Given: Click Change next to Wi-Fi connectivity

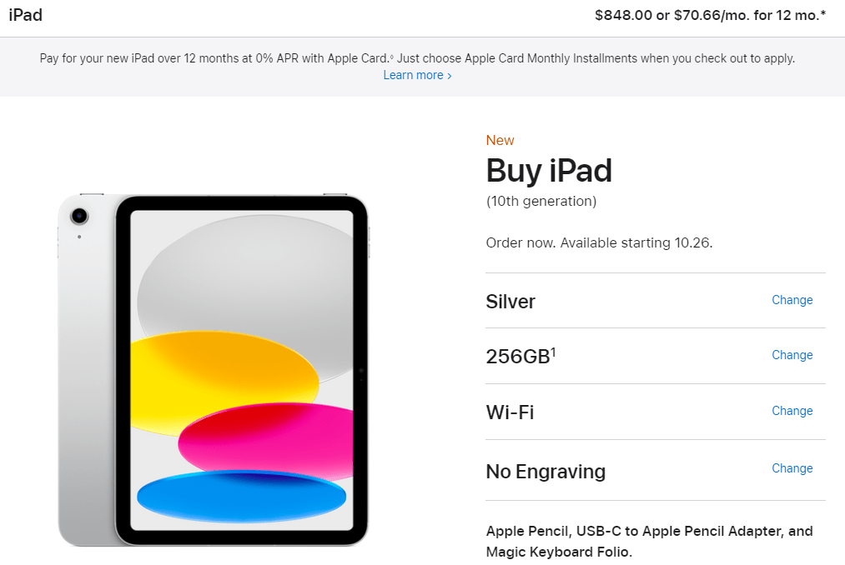Looking at the screenshot, I should click(x=791, y=411).
